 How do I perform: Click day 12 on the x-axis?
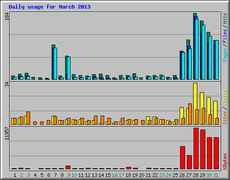[x=88, y=175]
